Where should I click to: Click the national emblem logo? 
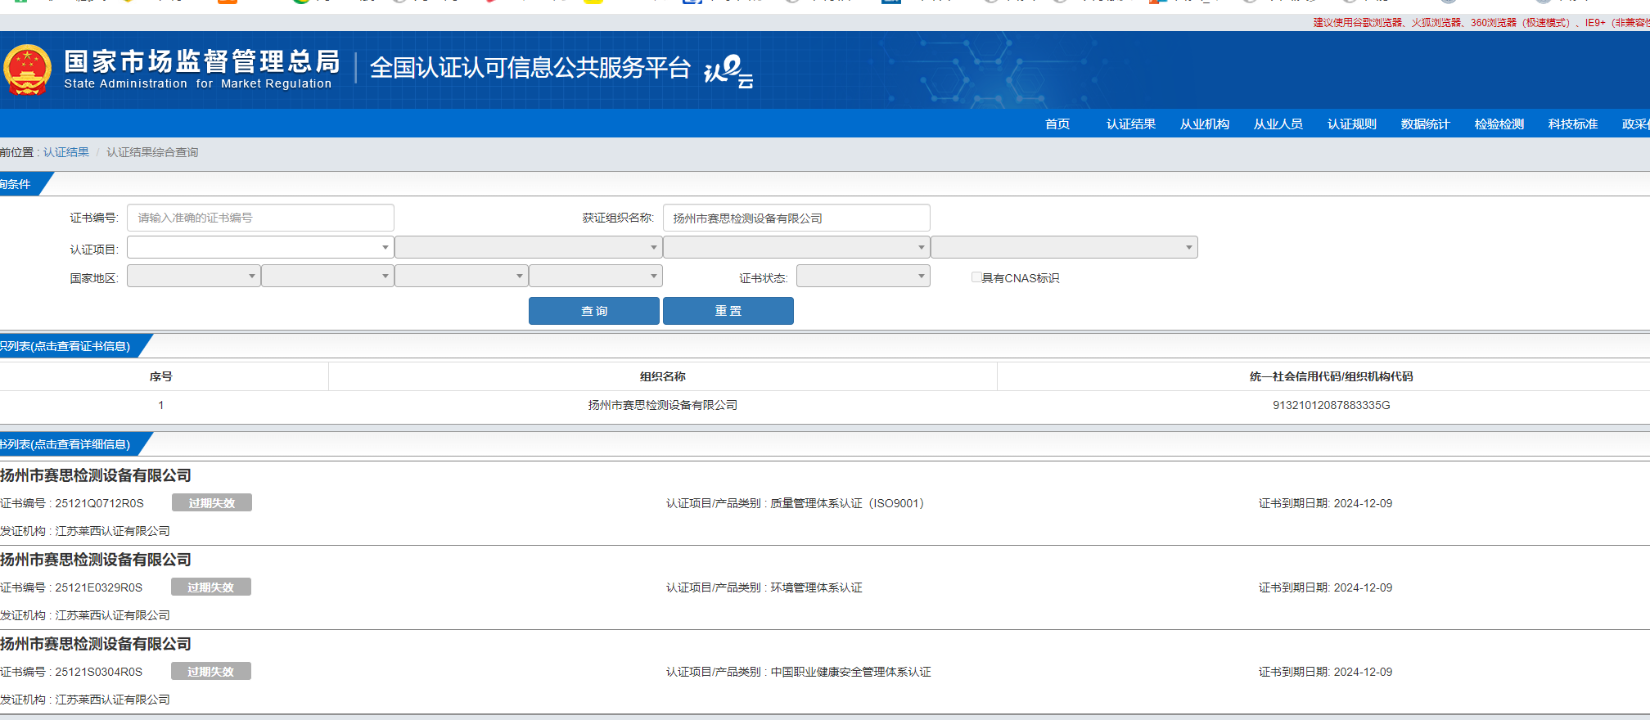[27, 70]
